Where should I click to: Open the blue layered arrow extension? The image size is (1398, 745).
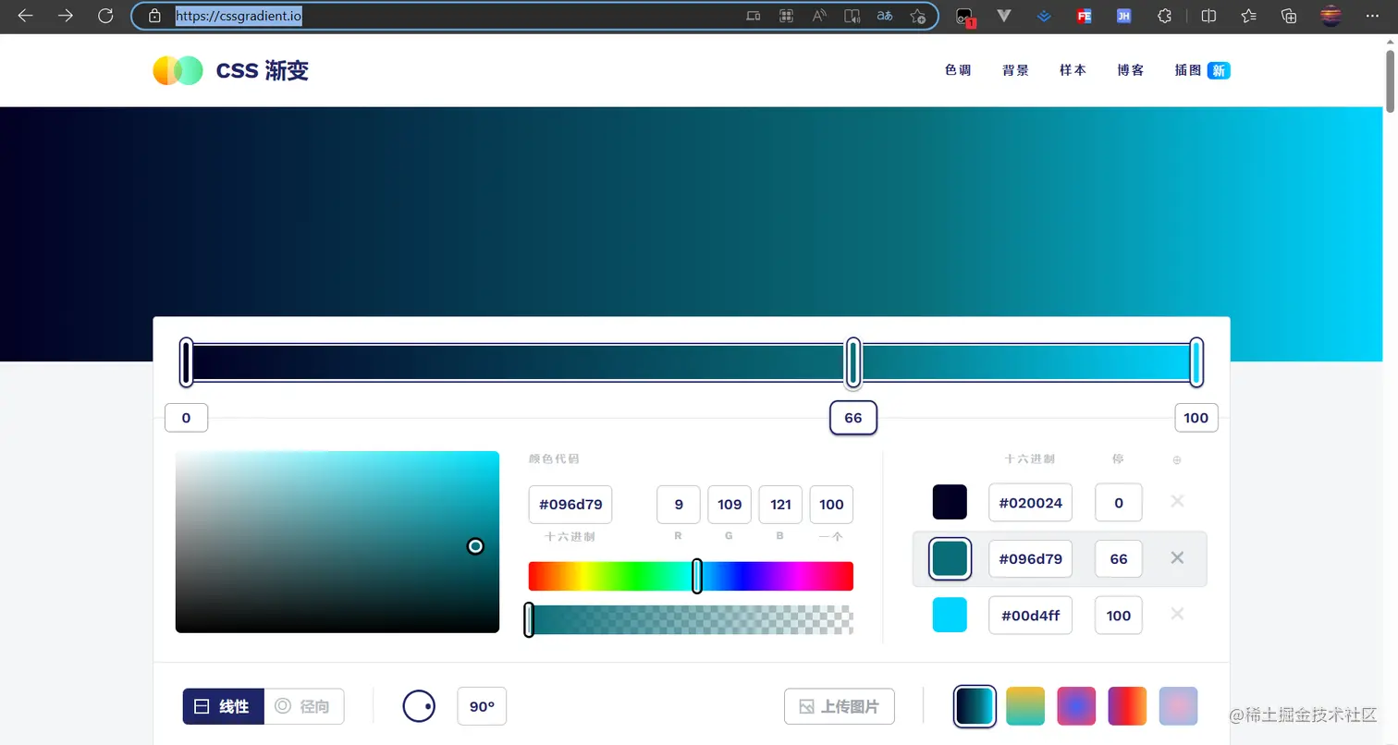(1044, 16)
